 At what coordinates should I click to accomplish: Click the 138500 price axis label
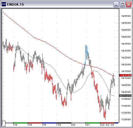pos(126,113)
